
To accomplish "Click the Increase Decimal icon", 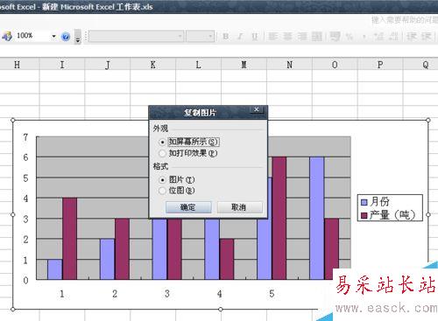I will coord(379,37).
